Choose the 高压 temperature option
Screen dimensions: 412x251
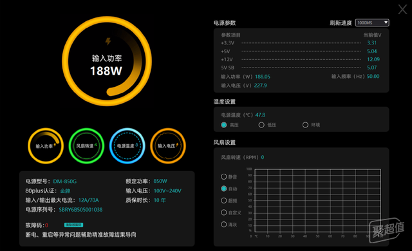pyautogui.click(x=224, y=125)
